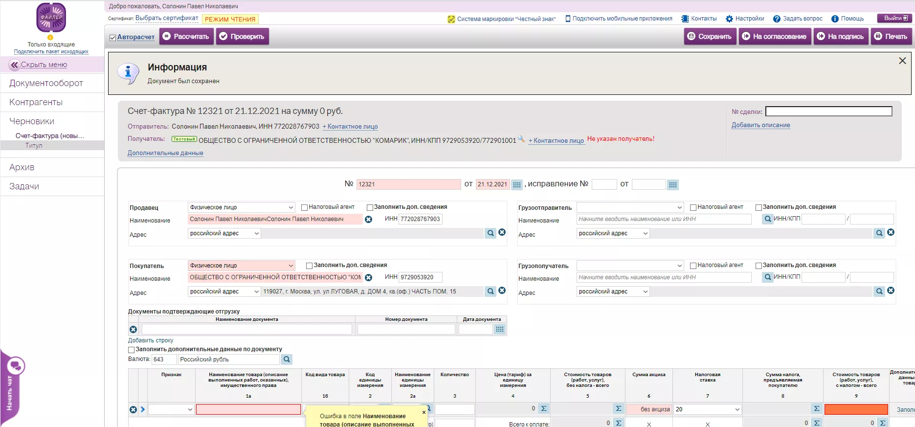
Task: Click Выбрать сертификат link
Action: click(x=167, y=18)
